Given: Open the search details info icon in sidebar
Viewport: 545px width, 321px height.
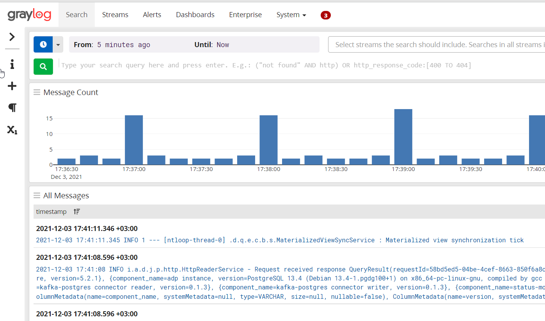Looking at the screenshot, I should pyautogui.click(x=12, y=65).
